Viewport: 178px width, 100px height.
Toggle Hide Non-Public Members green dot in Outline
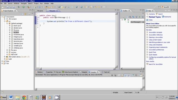pyautogui.click(x=140, y=17)
